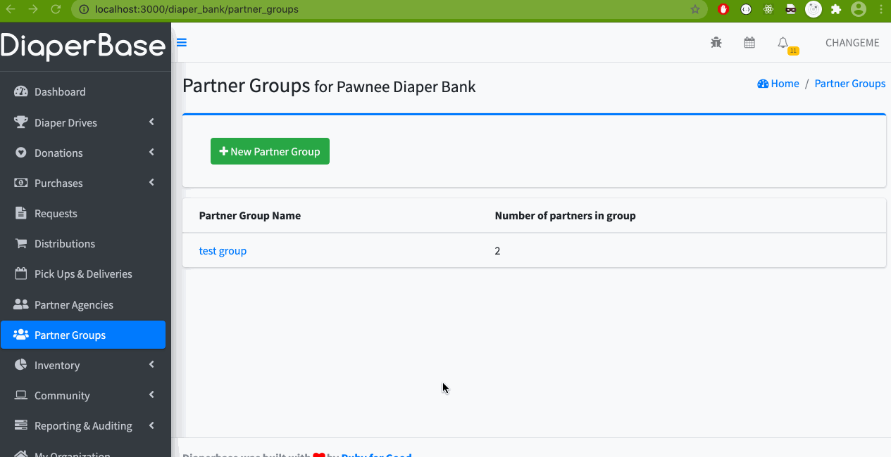Click Home breadcrumb link
The width and height of the screenshot is (891, 457).
click(x=778, y=84)
